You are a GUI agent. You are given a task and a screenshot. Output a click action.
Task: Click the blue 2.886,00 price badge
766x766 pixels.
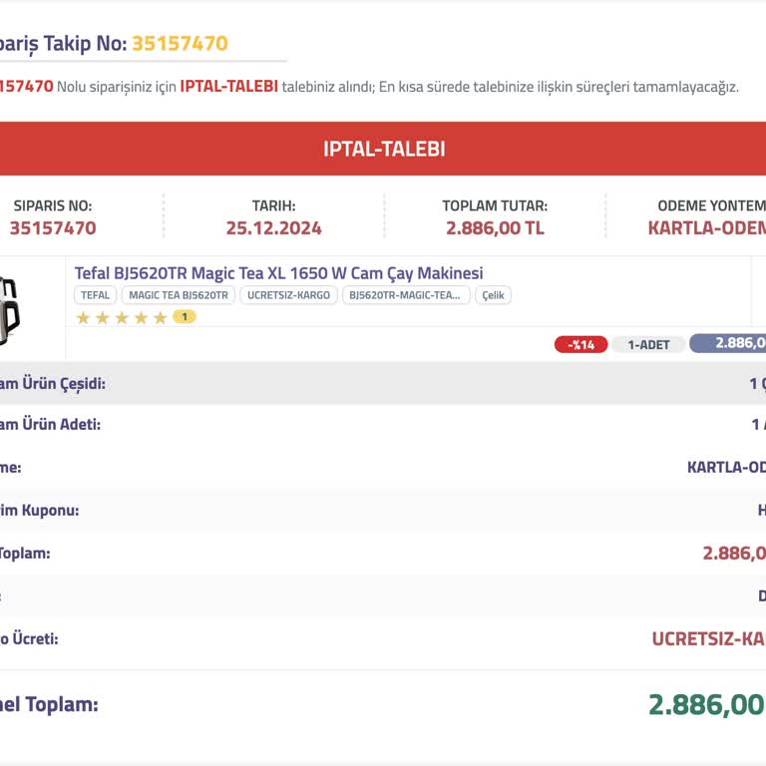728,343
